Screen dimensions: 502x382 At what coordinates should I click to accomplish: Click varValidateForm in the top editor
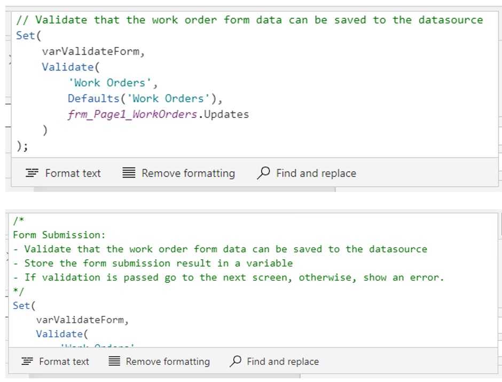(93, 51)
